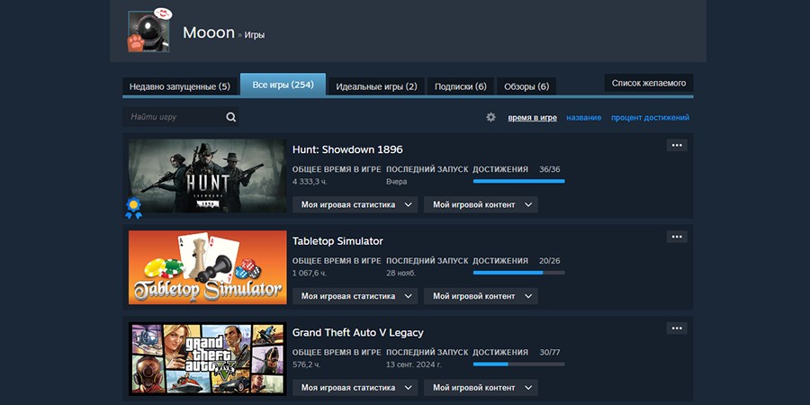The width and height of the screenshot is (810, 405).
Task: Open the Tabletop Simulator title link
Action: (337, 240)
